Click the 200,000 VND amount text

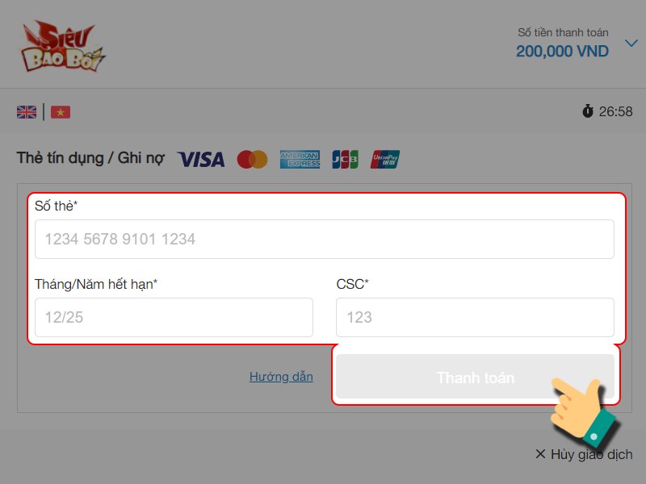tap(562, 52)
